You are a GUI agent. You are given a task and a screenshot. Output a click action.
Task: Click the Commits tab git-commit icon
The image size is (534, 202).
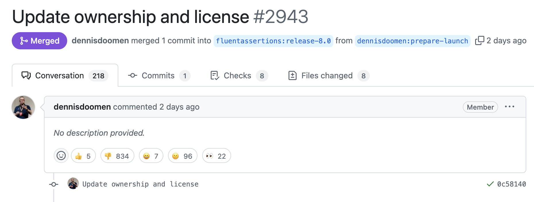pos(132,75)
